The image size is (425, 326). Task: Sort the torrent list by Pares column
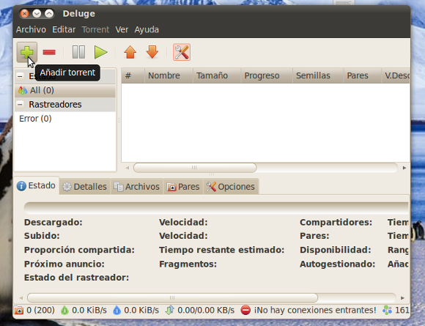click(362, 75)
